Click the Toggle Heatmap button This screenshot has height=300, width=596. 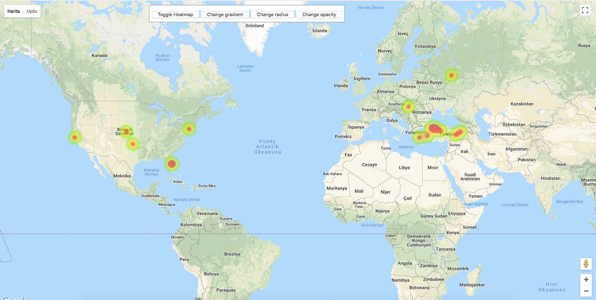point(175,14)
